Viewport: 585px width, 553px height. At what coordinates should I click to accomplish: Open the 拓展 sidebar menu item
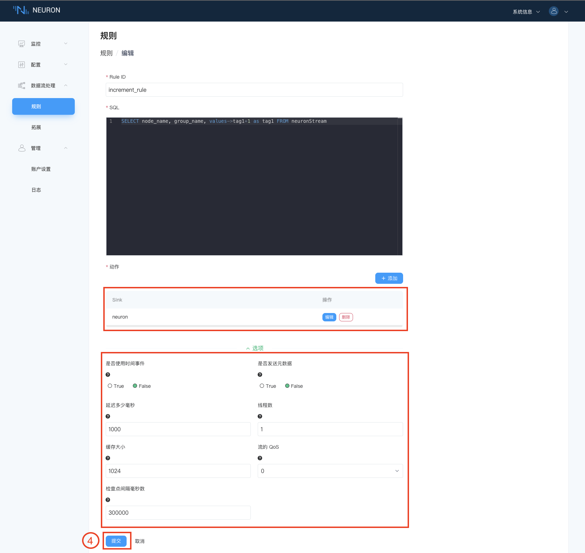(36, 127)
